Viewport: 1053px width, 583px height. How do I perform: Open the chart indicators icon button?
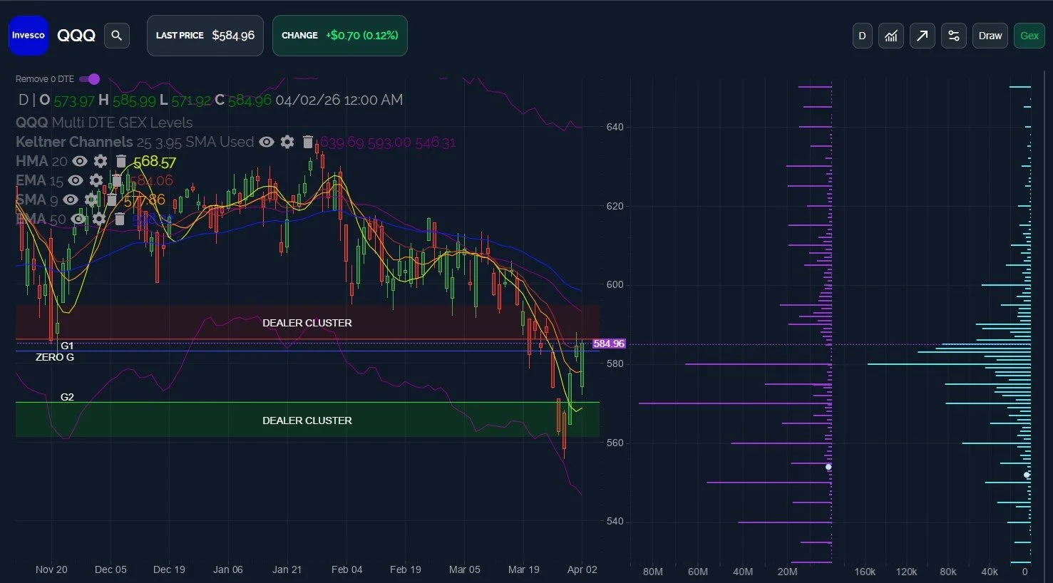891,36
